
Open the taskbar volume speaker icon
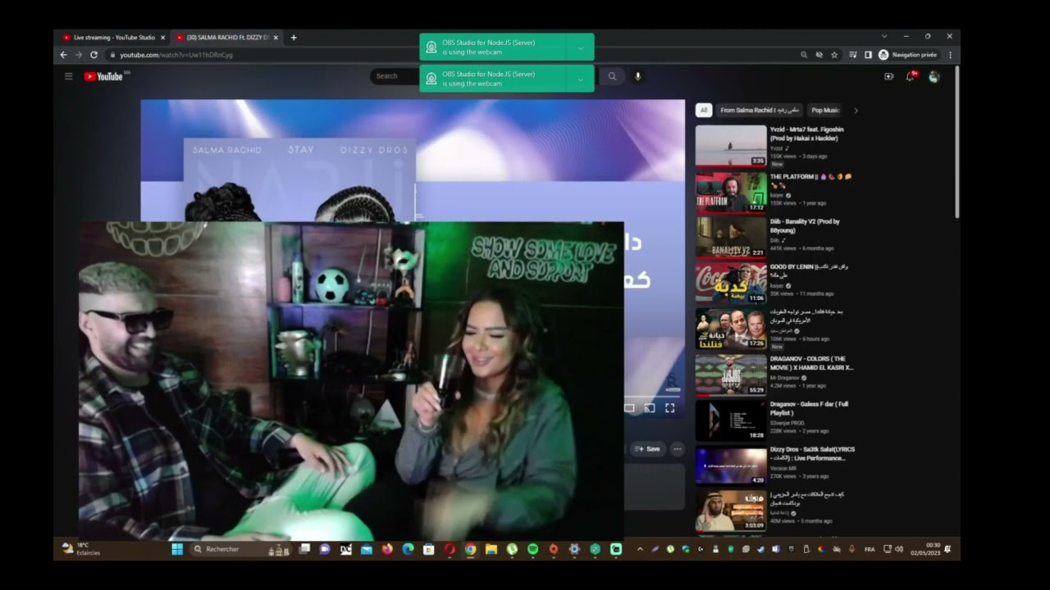(899, 549)
